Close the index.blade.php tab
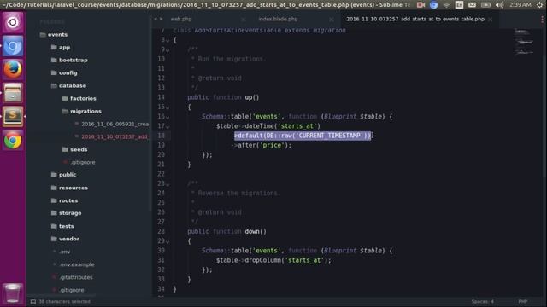Screen dimensions: 547x307 coord(331,20)
